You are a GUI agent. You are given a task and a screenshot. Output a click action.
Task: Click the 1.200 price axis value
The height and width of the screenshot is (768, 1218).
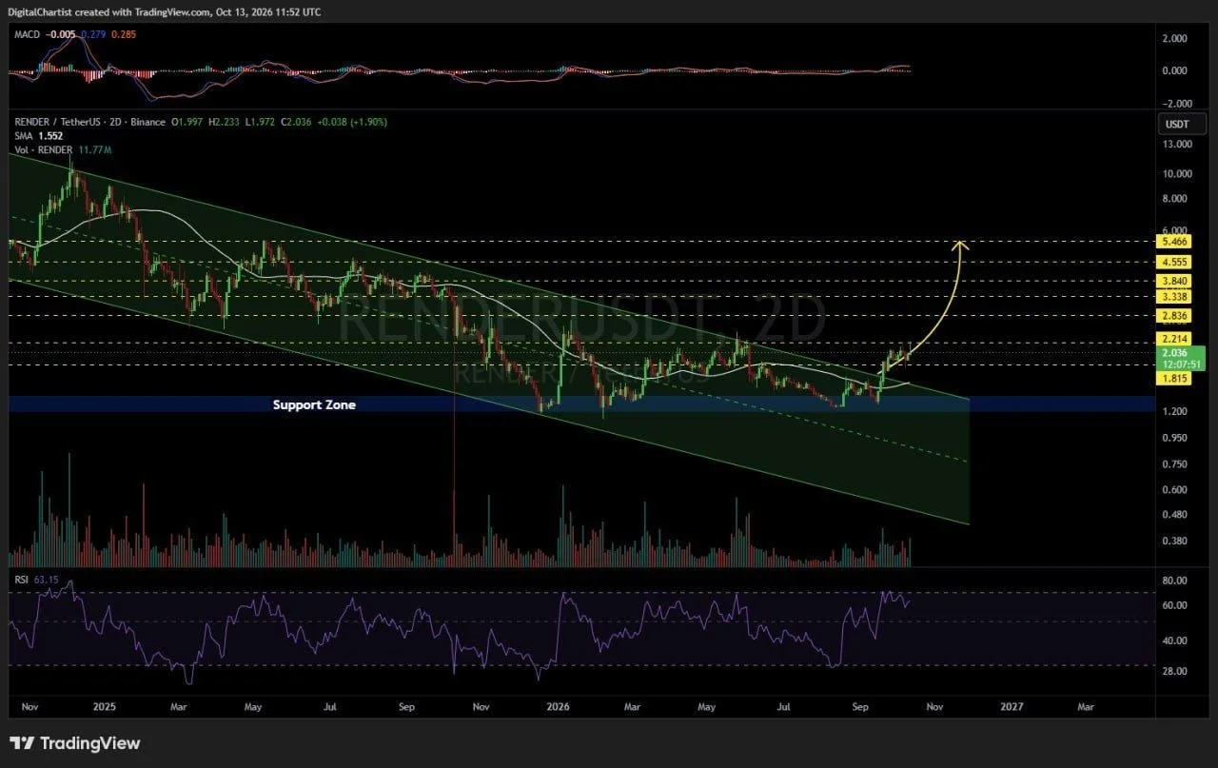pos(1173,411)
